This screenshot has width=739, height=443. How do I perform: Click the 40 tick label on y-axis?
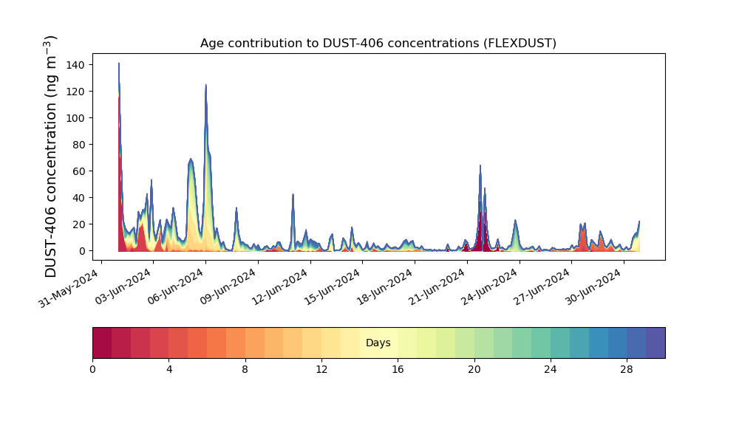click(x=79, y=198)
